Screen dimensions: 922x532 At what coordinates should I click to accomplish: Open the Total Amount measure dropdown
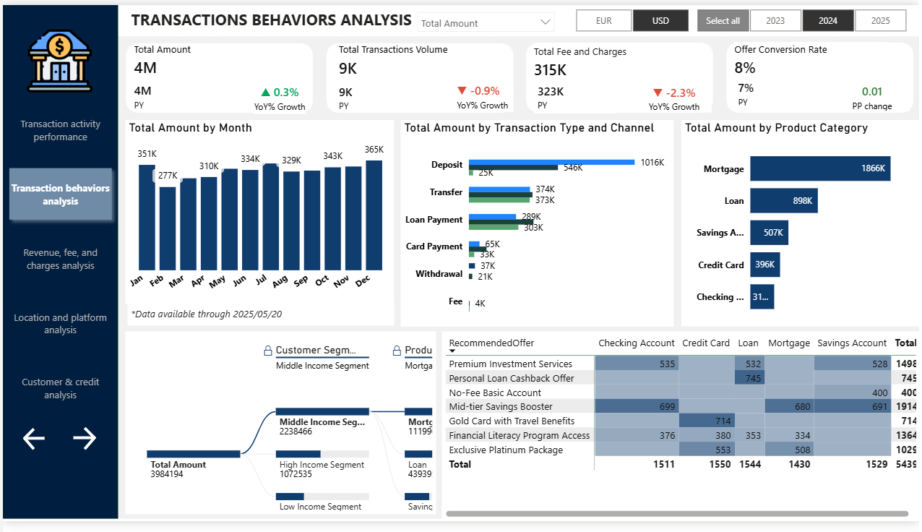tap(486, 23)
